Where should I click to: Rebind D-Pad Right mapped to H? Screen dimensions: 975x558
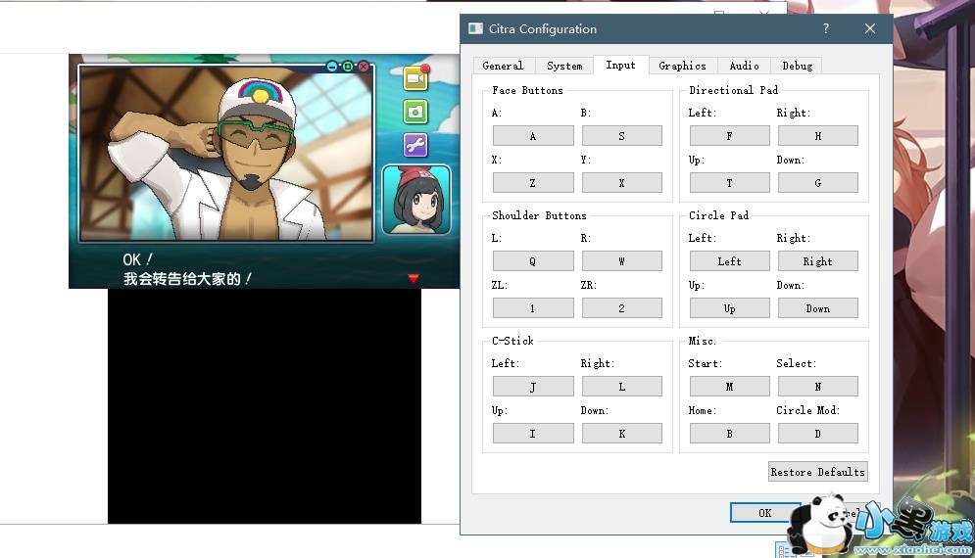(817, 136)
